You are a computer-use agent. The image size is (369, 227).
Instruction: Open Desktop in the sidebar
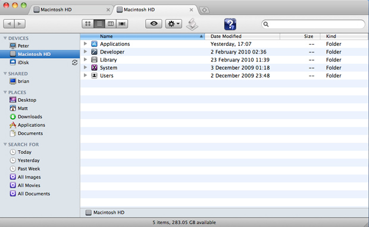pos(40,100)
